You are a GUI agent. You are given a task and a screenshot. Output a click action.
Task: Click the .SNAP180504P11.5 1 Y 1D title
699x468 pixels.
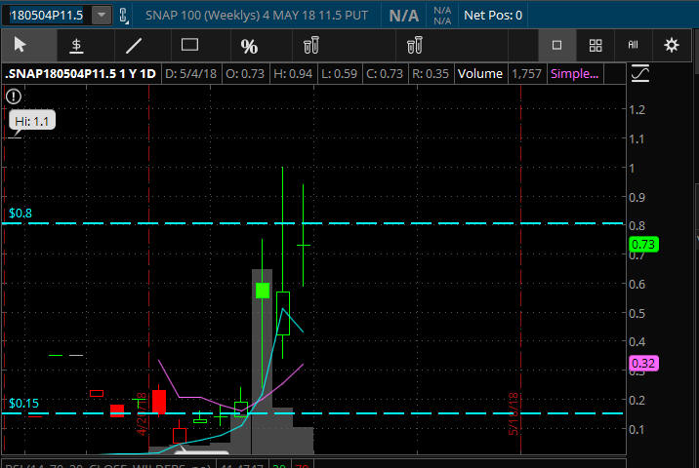pyautogui.click(x=80, y=73)
